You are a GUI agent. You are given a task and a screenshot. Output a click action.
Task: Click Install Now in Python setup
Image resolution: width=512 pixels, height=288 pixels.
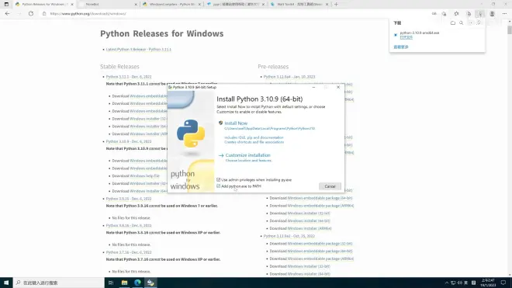pos(236,123)
